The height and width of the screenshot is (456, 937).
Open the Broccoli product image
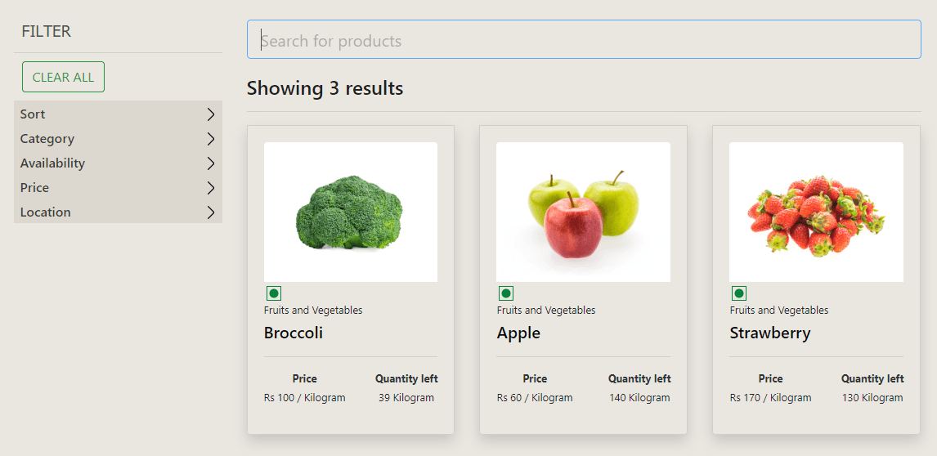click(351, 212)
